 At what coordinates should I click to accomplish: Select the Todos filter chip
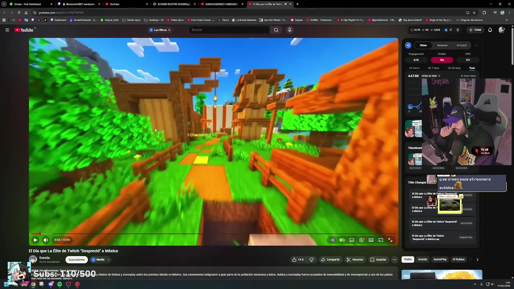click(x=408, y=259)
